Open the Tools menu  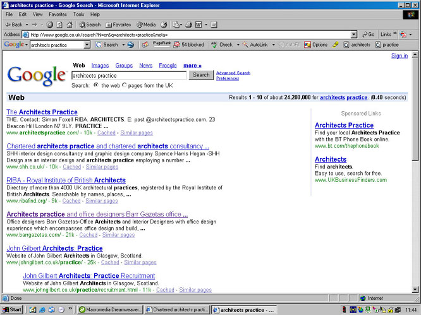tap(78, 14)
